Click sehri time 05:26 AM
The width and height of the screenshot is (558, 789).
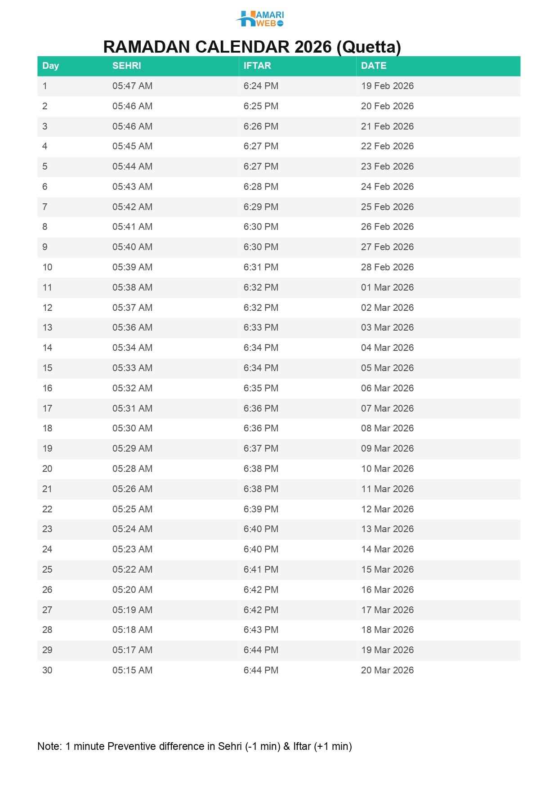point(132,489)
